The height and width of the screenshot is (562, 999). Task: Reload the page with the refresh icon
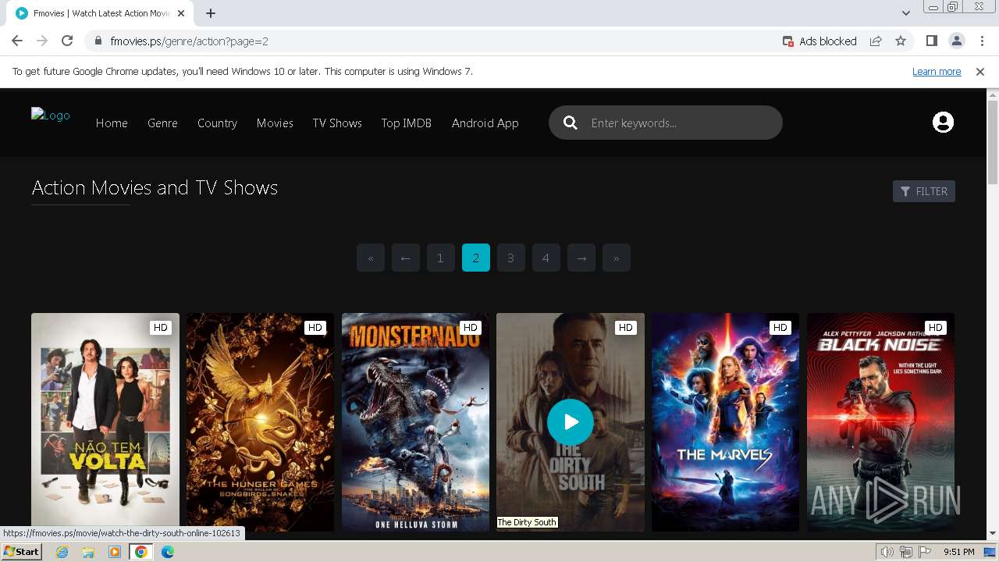(x=67, y=41)
